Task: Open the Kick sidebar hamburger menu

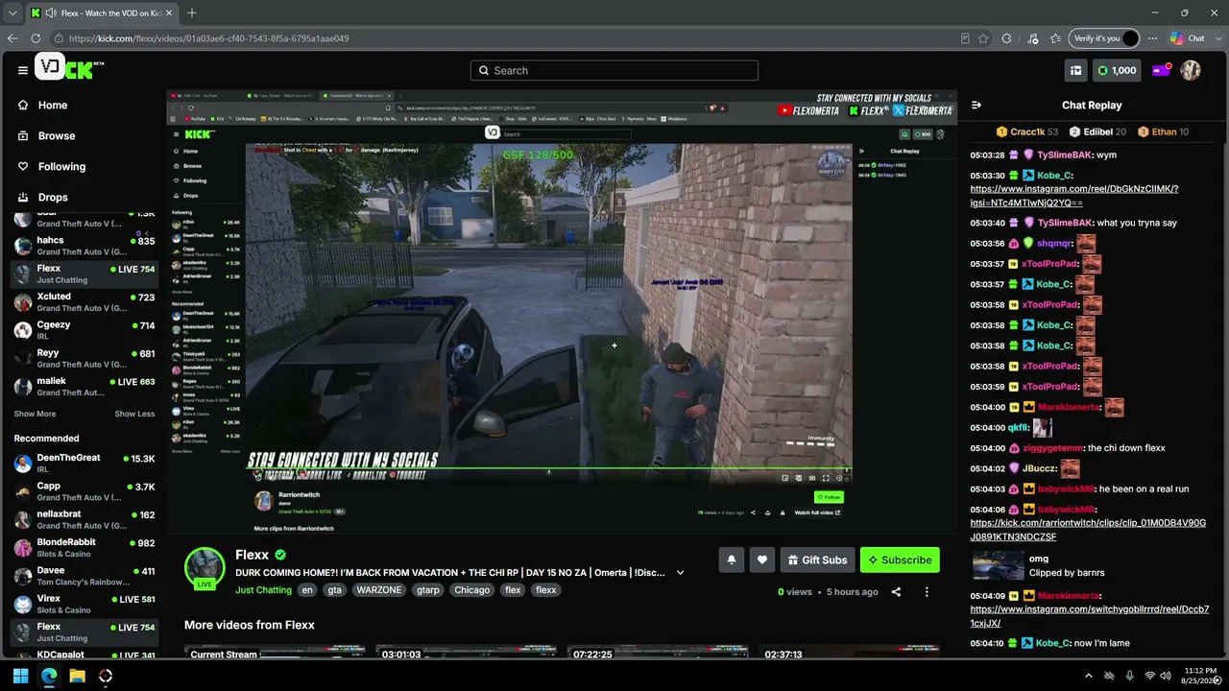Action: 23,70
